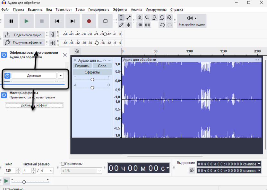Click Добавить эффект button
Image resolution: width=267 pixels, height=190 pixels.
pos(34,105)
